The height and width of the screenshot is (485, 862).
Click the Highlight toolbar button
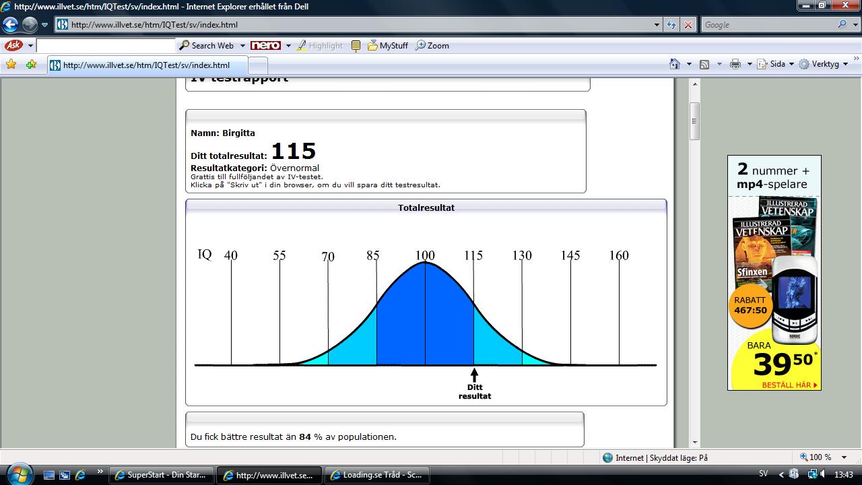click(321, 46)
